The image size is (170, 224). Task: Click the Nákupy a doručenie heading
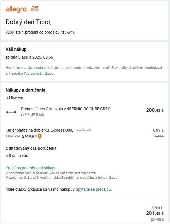[25, 90]
